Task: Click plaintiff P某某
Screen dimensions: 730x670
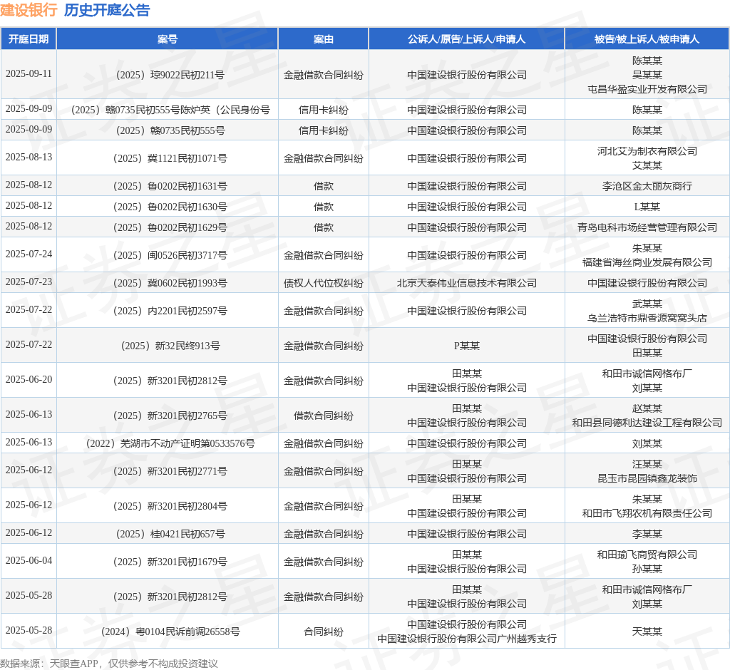Action: 466,346
